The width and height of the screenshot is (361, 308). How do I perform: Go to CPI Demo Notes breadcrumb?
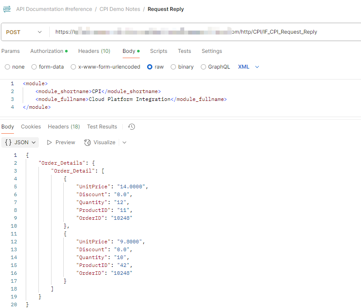point(120,9)
